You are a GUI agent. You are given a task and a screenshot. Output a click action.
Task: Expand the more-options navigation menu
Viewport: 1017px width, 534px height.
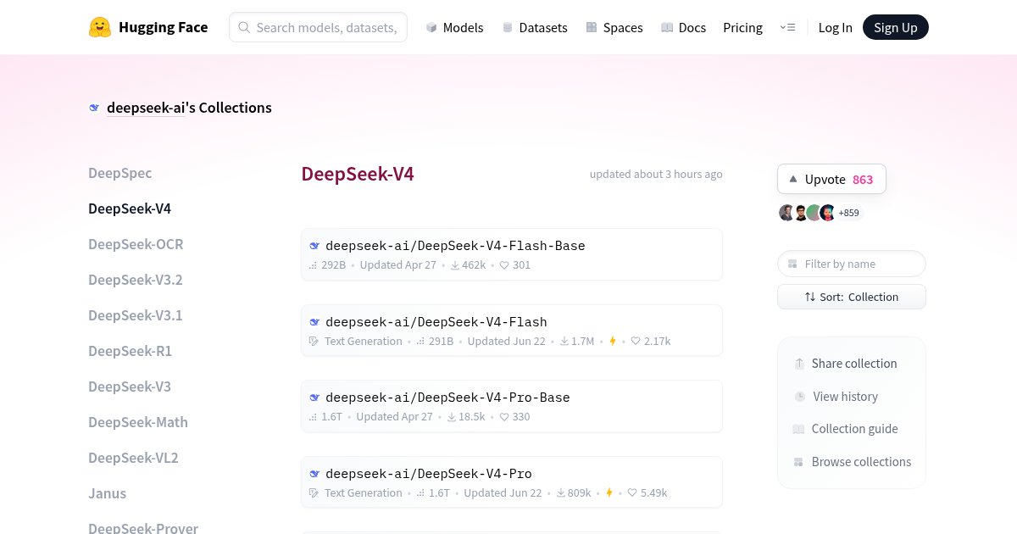787,27
